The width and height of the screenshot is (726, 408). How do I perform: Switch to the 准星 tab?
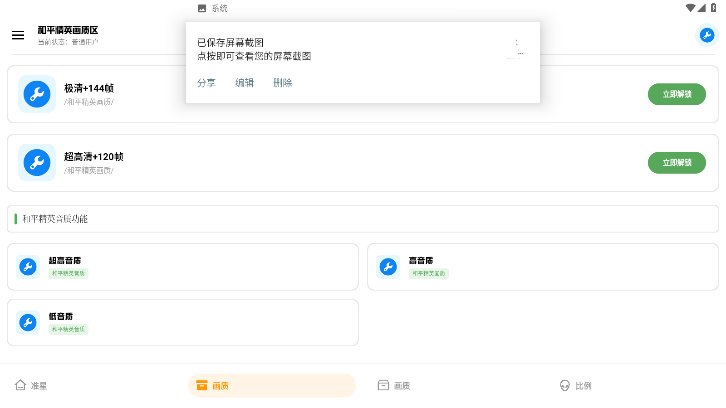pyautogui.click(x=30, y=385)
